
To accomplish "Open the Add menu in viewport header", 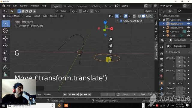I will point(45,16).
